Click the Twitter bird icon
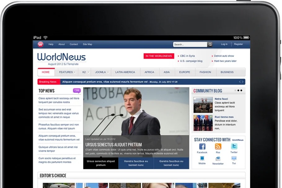The height and width of the screenshot is (188, 282). coord(234,147)
